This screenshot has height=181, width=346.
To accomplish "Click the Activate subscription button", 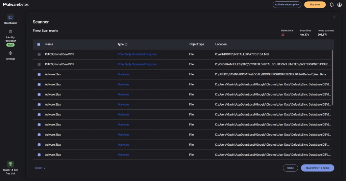I will (287, 5).
